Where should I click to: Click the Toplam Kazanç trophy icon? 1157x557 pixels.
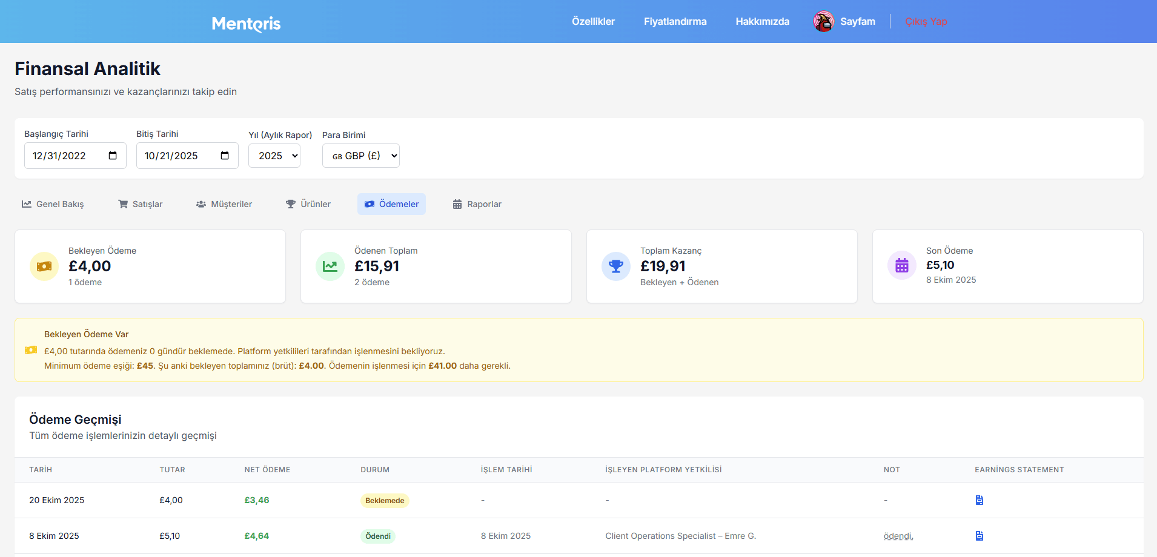pos(616,266)
